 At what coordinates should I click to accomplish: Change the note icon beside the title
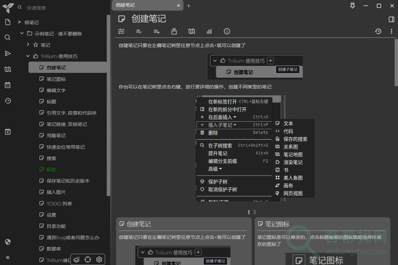122,19
